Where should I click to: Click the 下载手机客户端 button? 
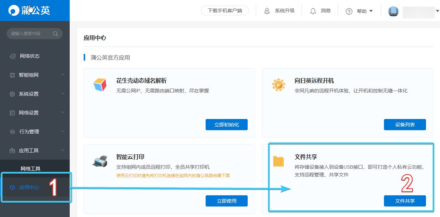(225, 10)
